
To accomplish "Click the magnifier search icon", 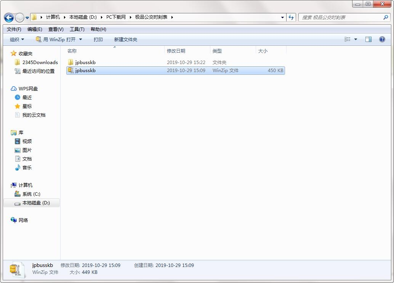I will click(386, 18).
